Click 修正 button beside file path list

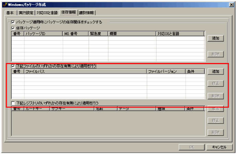(x=215, y=83)
